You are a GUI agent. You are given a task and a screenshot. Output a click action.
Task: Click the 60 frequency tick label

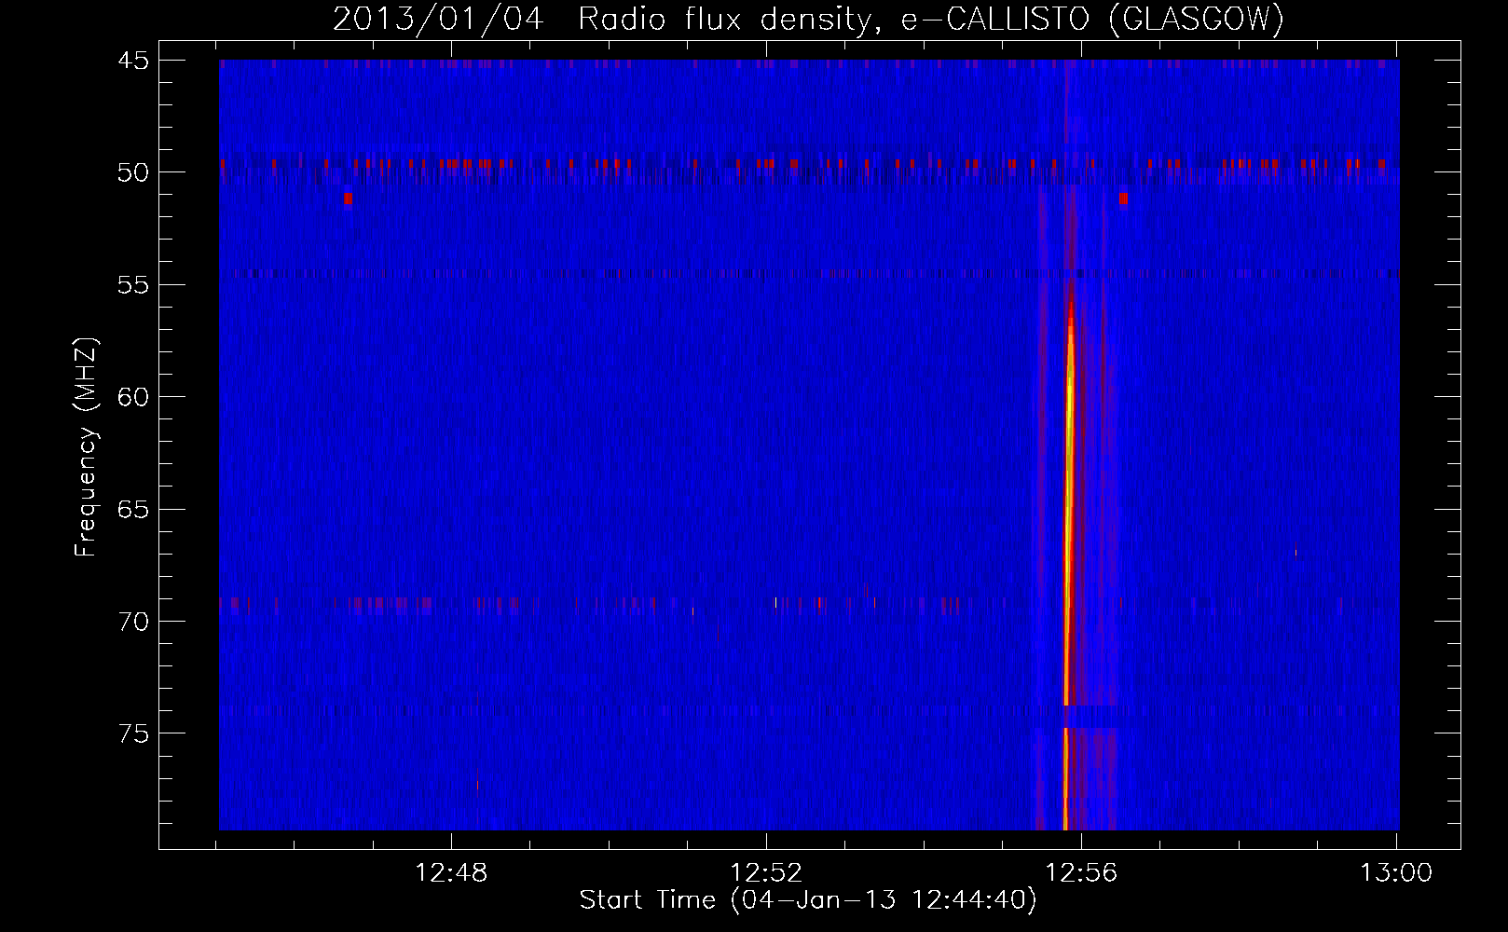[x=133, y=397]
